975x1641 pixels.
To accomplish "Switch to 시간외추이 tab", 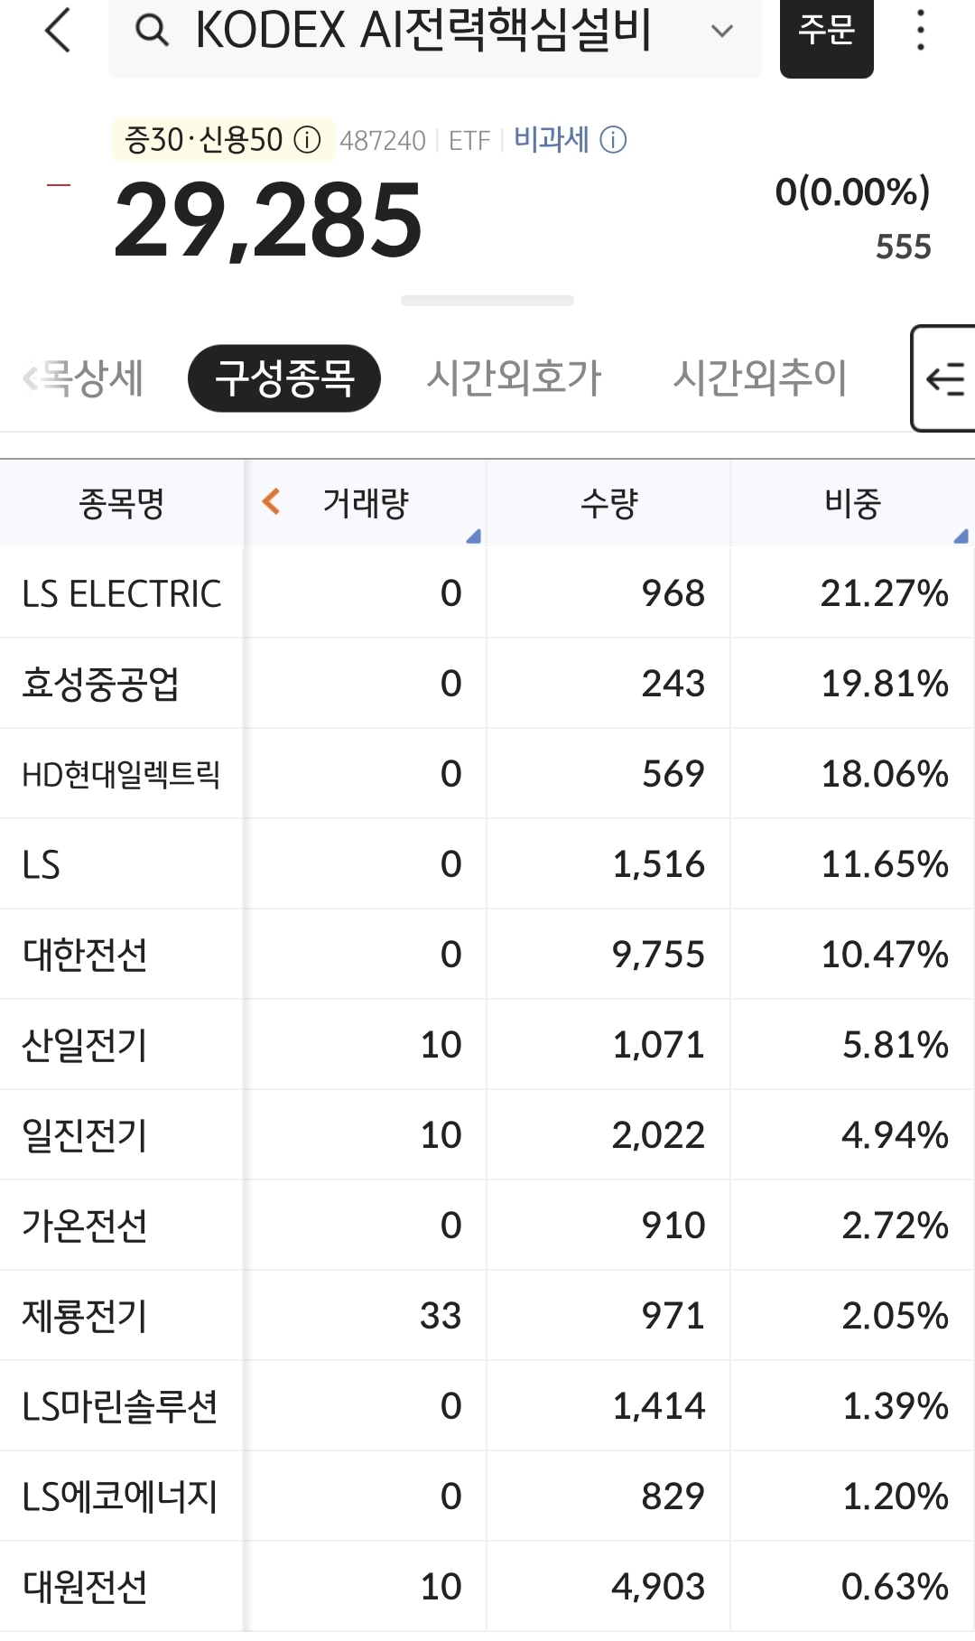I will (x=759, y=378).
